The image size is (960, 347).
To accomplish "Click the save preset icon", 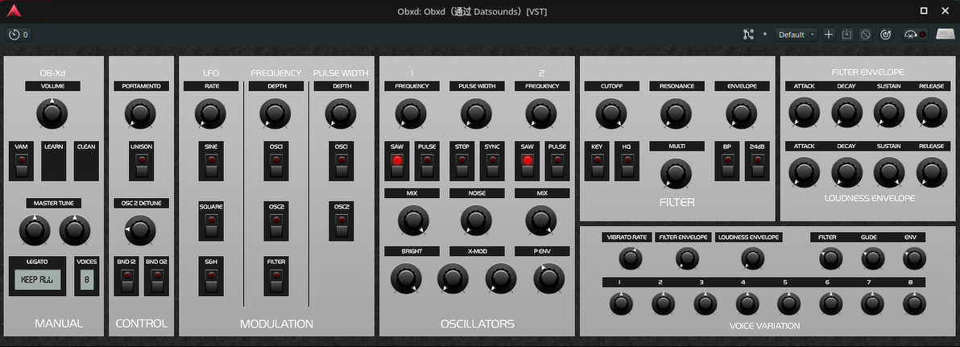I will tap(846, 35).
